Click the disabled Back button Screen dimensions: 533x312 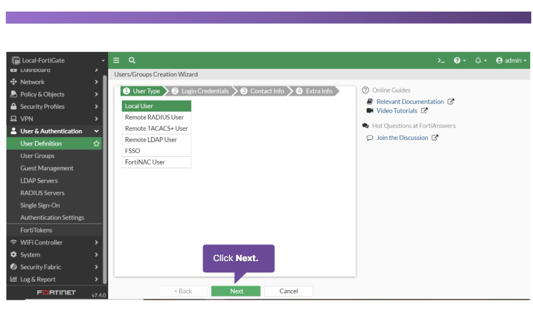(x=183, y=291)
